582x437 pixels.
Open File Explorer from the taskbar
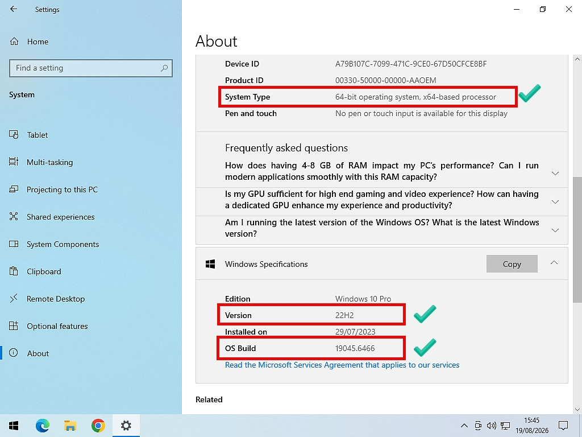[x=70, y=426]
